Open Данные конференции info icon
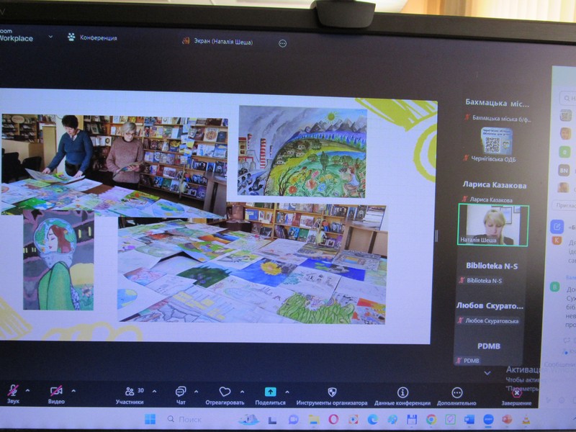Image resolution: width=576 pixels, height=432 pixels. (x=402, y=392)
